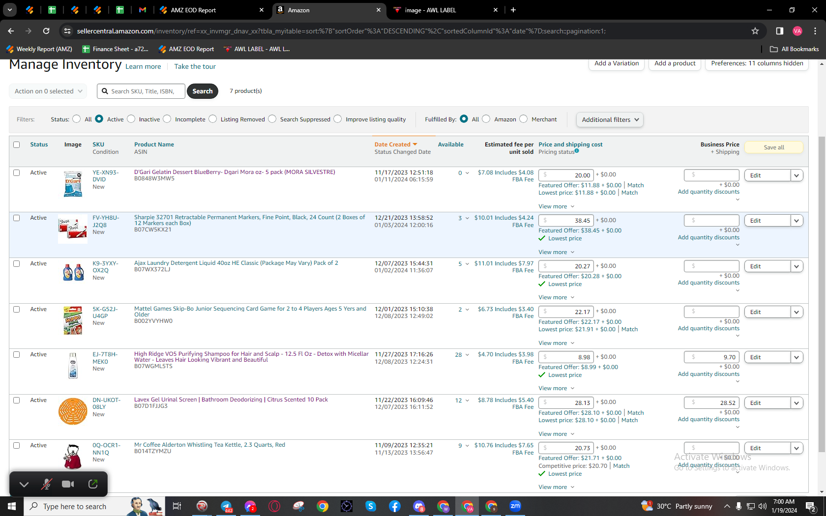Viewport: 826px width, 516px height.
Task: Check the D'Gari Gelatin Dessert row checkbox
Action: coord(17,172)
